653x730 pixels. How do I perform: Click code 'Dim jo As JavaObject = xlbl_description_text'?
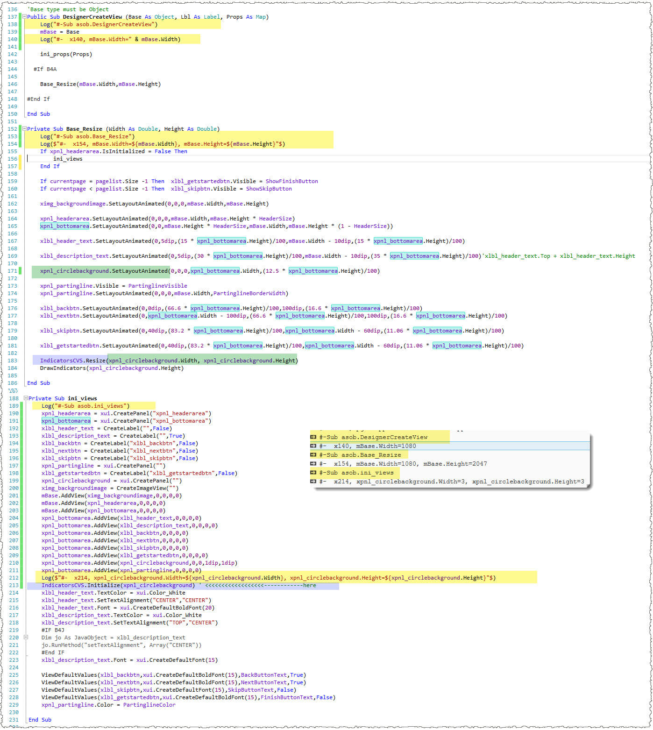point(114,638)
